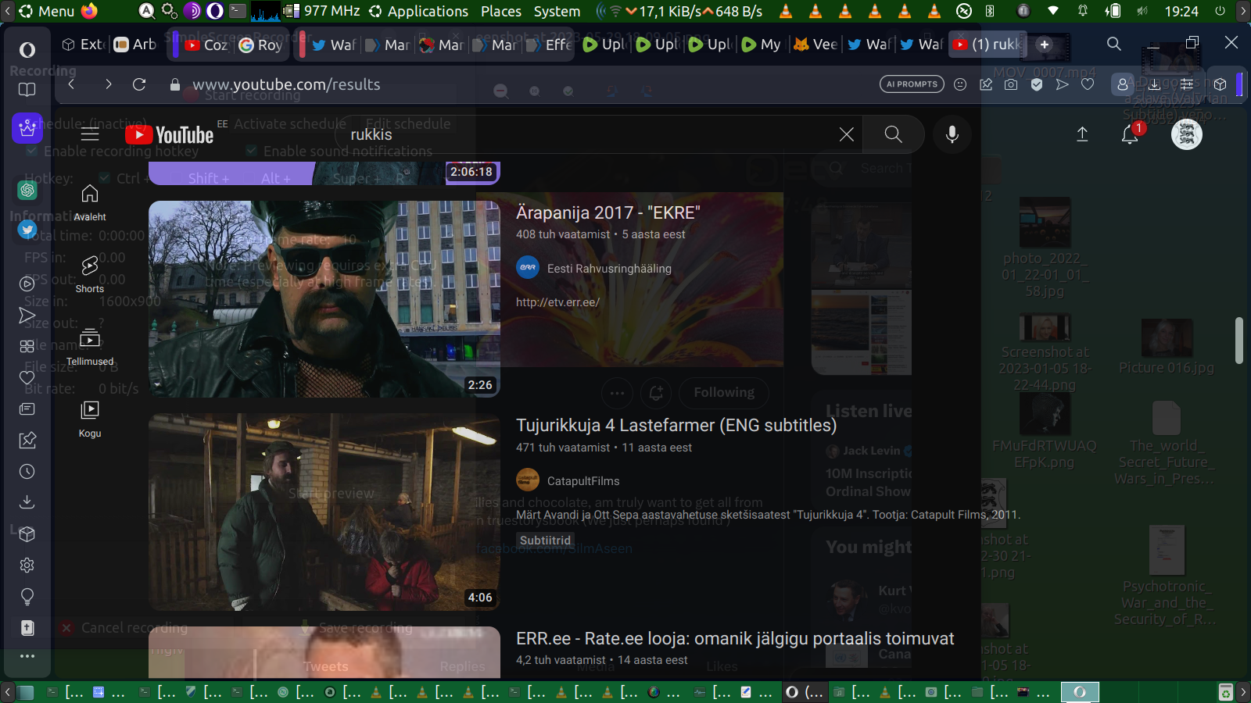Click the 19:24 clock in the panel
Image resolution: width=1251 pixels, height=703 pixels.
click(1181, 11)
